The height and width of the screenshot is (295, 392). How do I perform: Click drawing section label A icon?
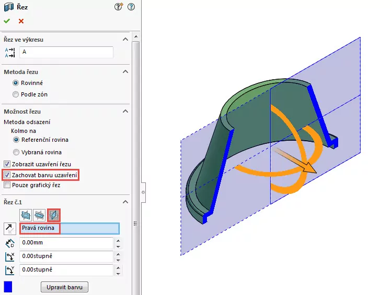coord(10,53)
